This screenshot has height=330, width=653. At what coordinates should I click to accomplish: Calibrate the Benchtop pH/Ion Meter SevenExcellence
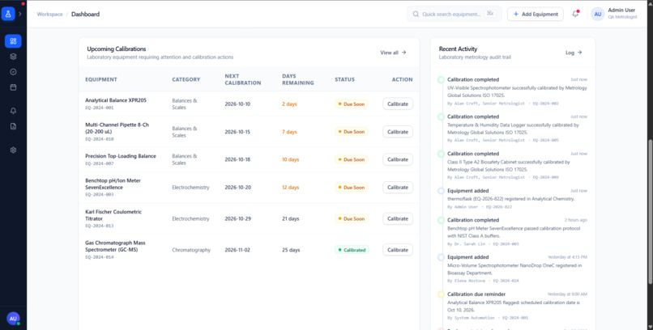[398, 188]
